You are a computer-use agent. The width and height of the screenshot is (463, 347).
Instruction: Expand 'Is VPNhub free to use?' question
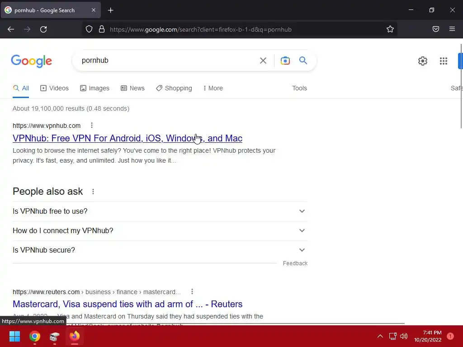[160, 211]
